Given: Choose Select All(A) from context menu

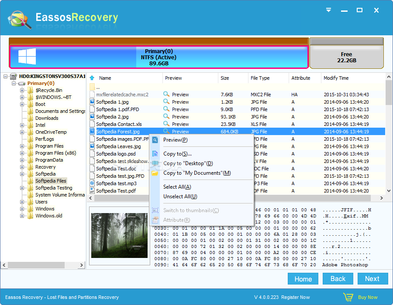Looking at the screenshot, I should (x=201, y=187).
